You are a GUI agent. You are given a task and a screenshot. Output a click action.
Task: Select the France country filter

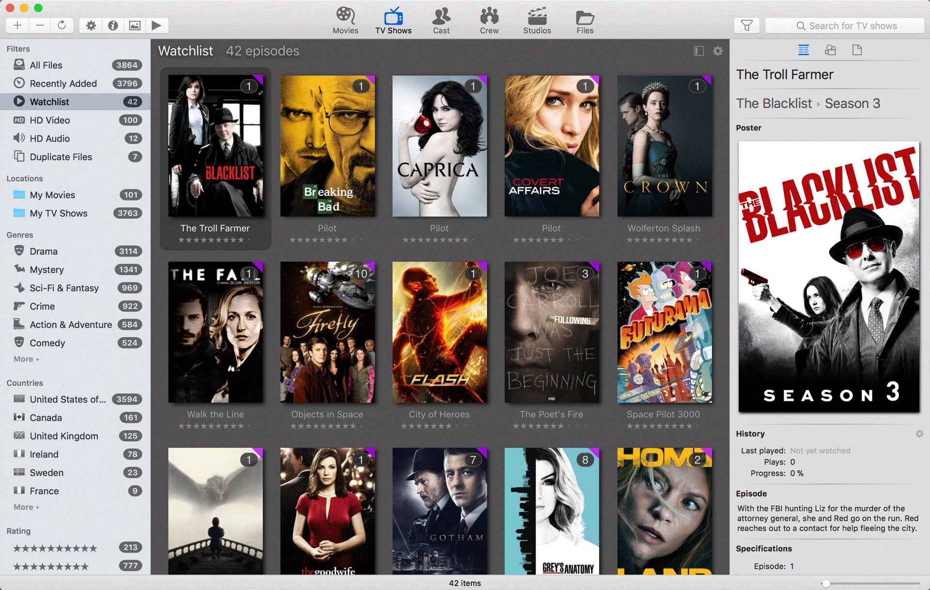75,491
